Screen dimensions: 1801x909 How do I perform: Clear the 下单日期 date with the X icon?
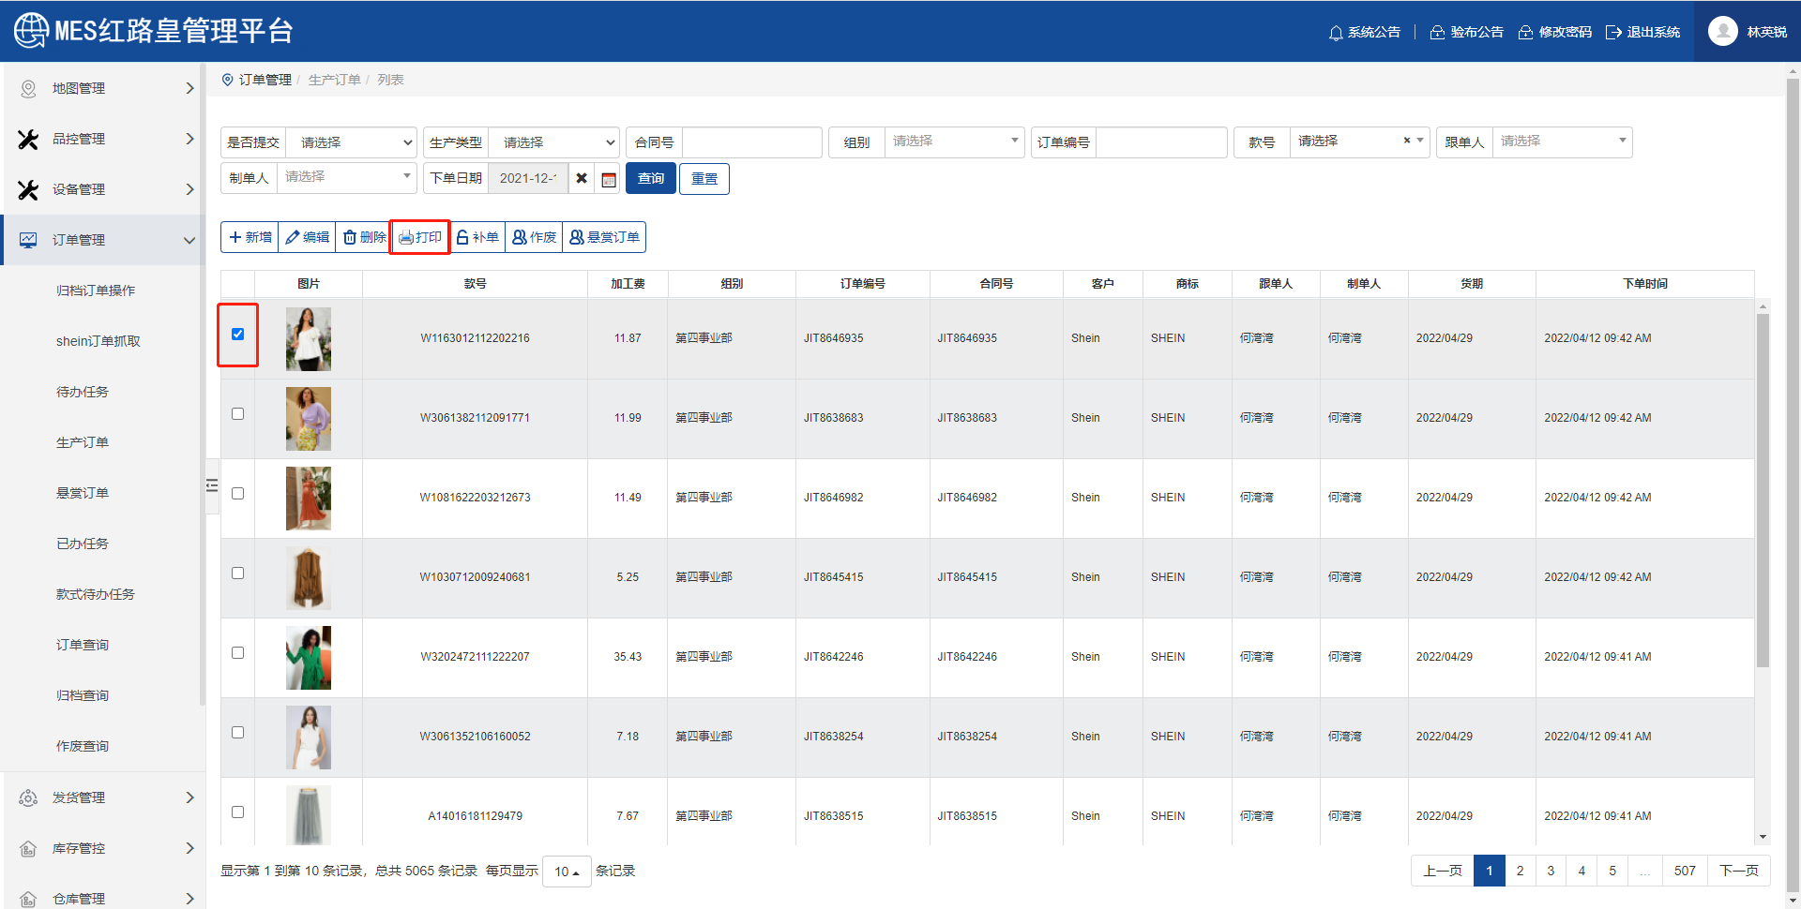[x=582, y=178]
